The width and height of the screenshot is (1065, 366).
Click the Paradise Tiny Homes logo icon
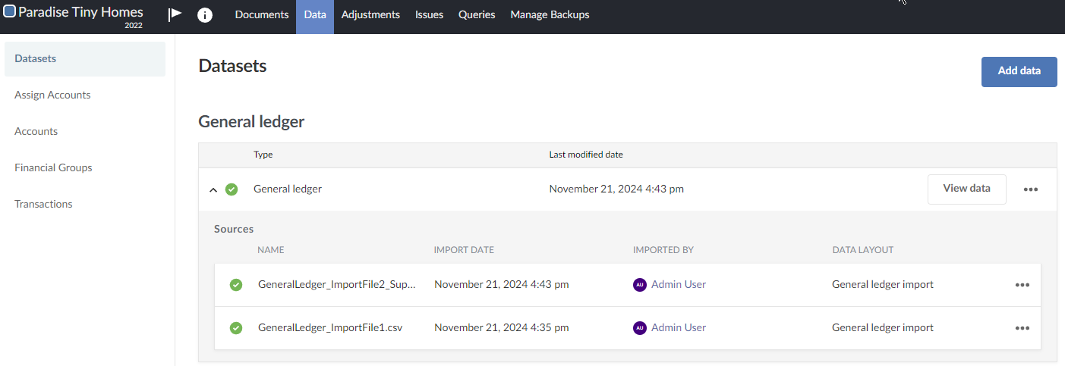[x=10, y=12]
